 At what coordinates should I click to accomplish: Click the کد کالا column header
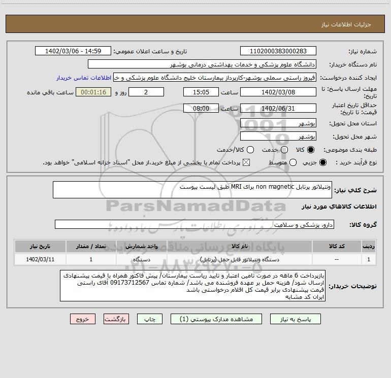(337, 246)
